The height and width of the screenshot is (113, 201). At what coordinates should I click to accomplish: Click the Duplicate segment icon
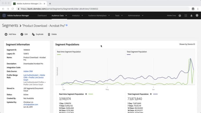pyautogui.click(x=33, y=34)
